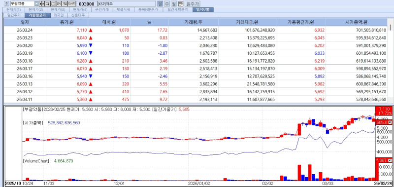Switch to 현재가(3) tab

click(58, 9)
